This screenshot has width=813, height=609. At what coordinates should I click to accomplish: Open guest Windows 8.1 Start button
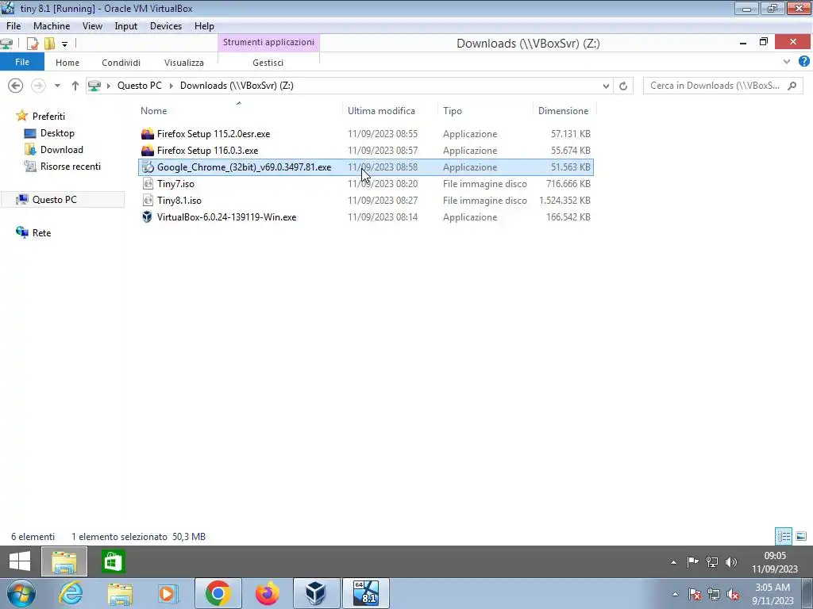pos(20,561)
